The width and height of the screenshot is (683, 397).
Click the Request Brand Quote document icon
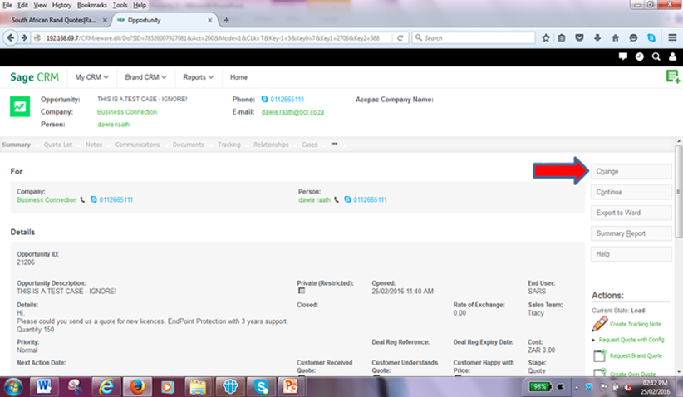599,355
